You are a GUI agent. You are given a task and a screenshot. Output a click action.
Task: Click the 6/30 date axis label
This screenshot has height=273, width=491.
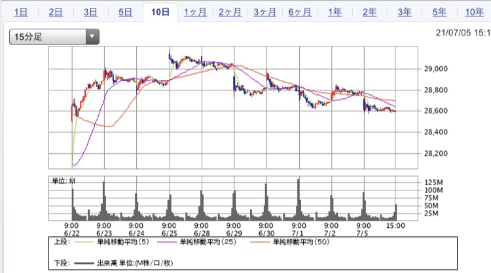[x=266, y=234]
